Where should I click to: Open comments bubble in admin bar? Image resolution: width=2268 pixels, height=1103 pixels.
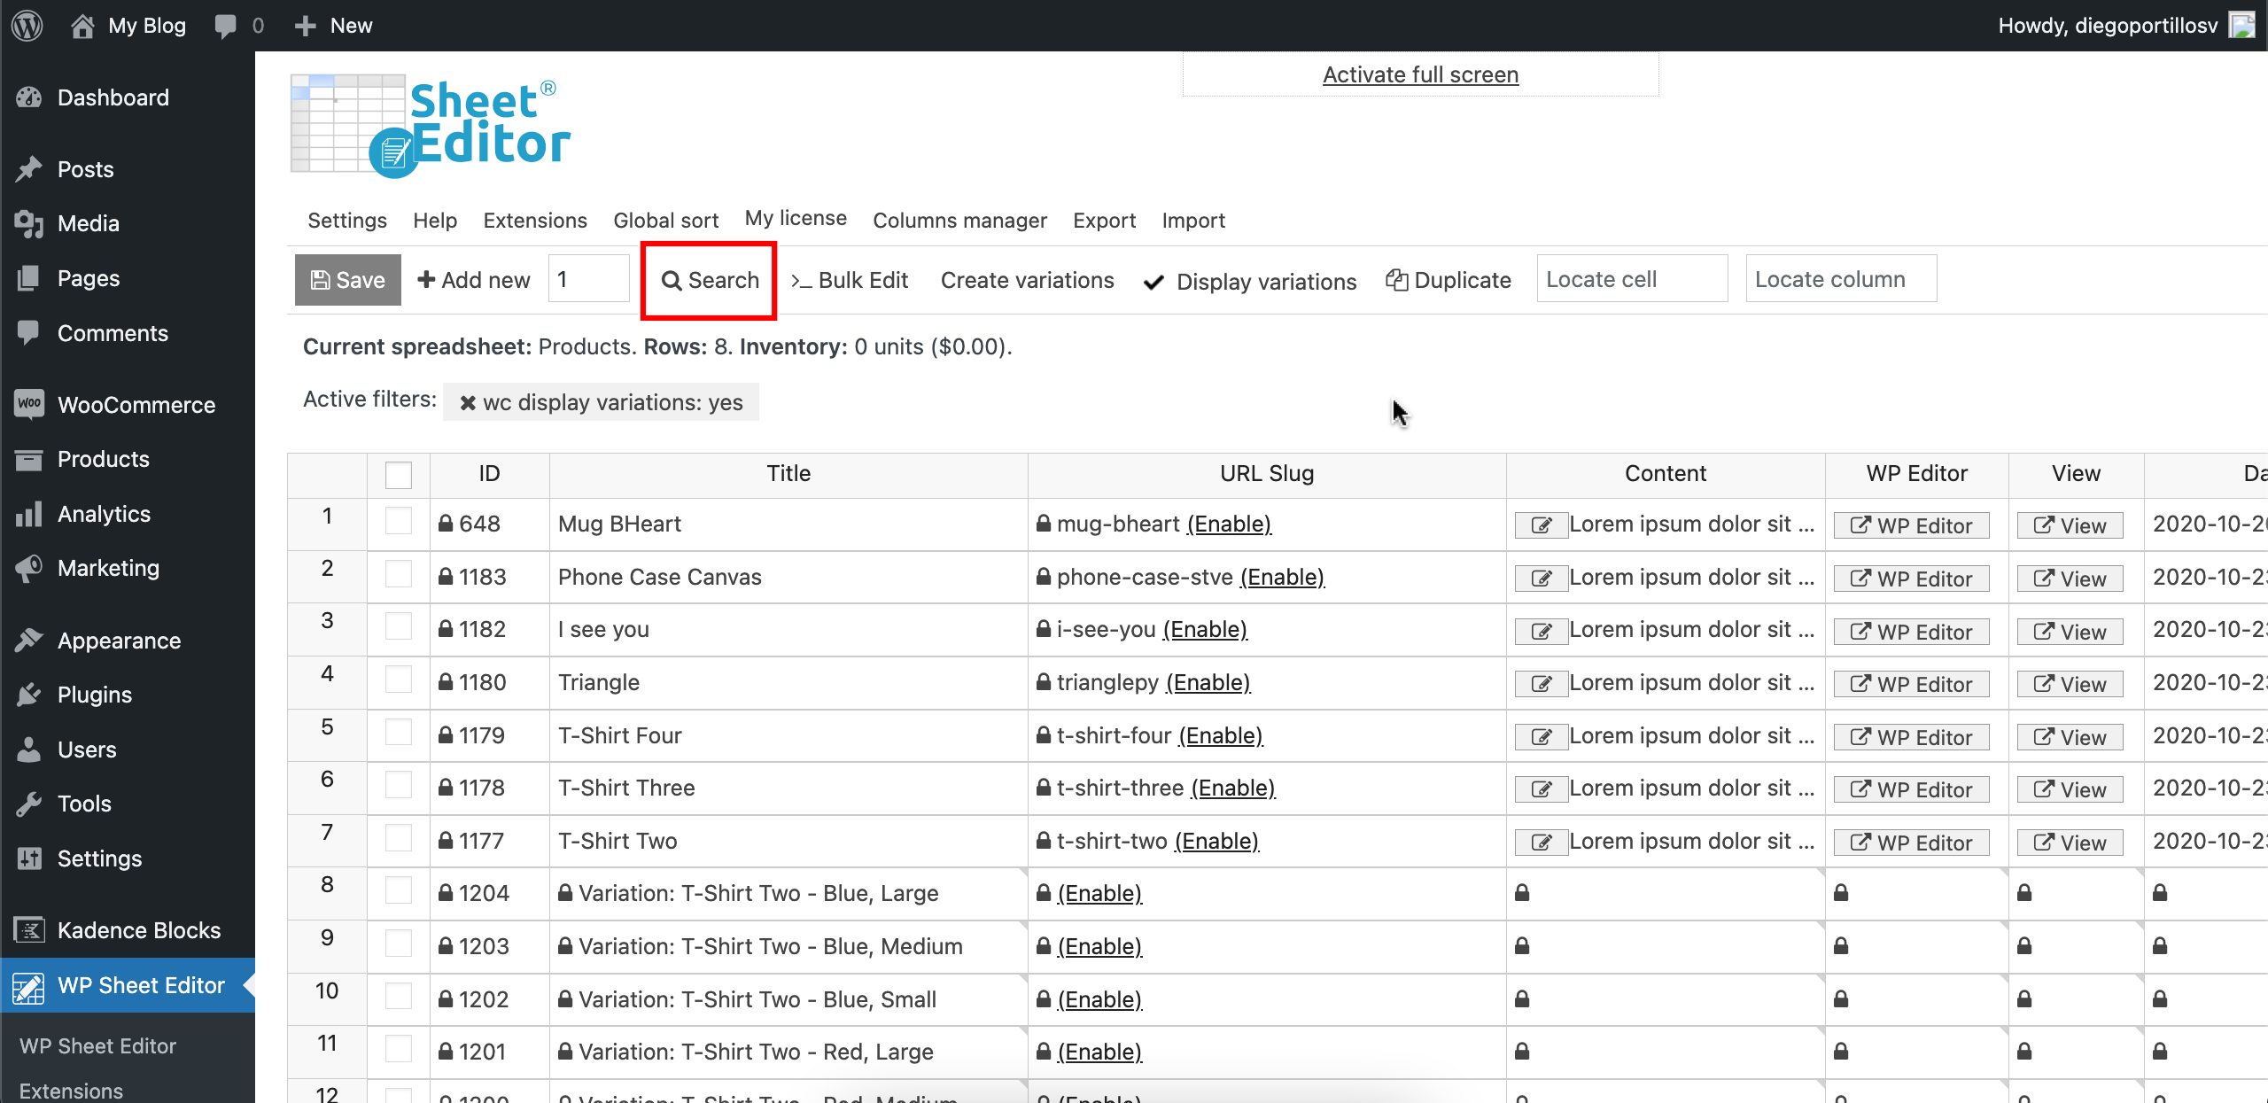226,26
